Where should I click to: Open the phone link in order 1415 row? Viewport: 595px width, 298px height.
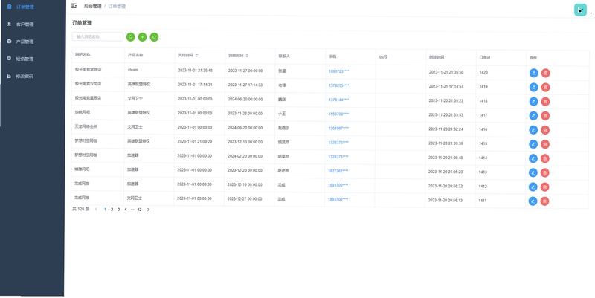338,143
